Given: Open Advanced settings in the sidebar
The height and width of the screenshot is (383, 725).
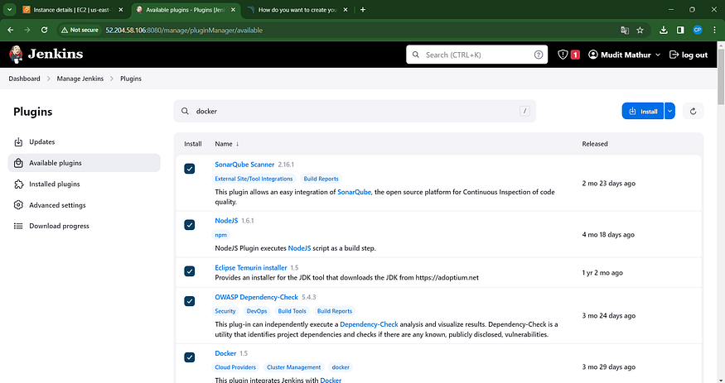Looking at the screenshot, I should (85, 205).
